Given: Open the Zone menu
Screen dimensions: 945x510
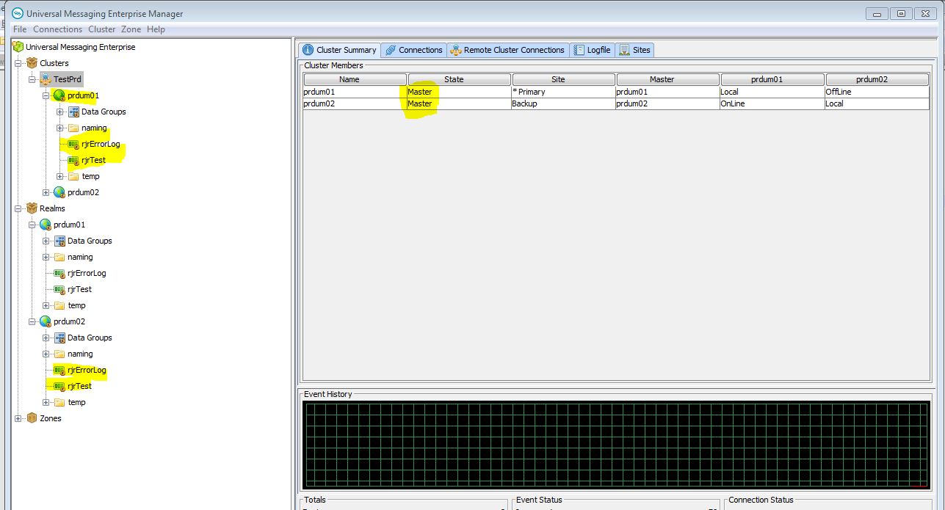Looking at the screenshot, I should pyautogui.click(x=131, y=29).
